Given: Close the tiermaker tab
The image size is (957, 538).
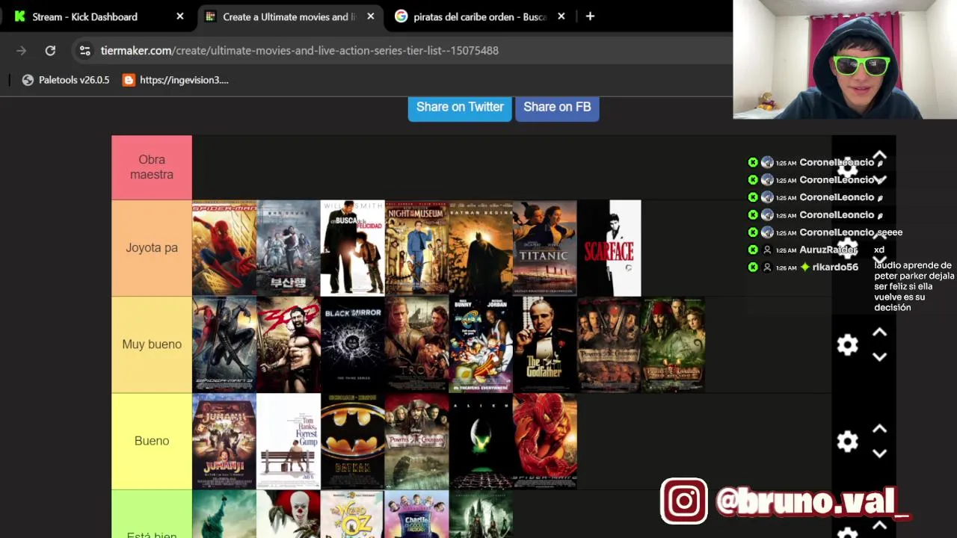Looking at the screenshot, I should pos(371,16).
